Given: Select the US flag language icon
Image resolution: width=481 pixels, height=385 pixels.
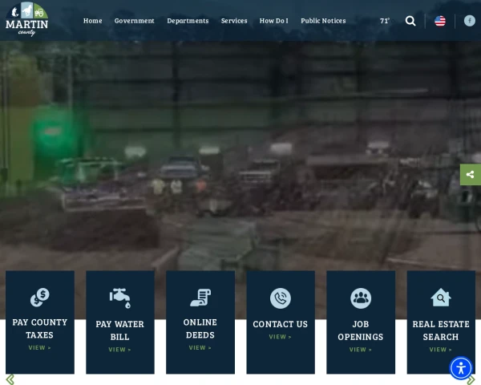Looking at the screenshot, I should (x=440, y=21).
